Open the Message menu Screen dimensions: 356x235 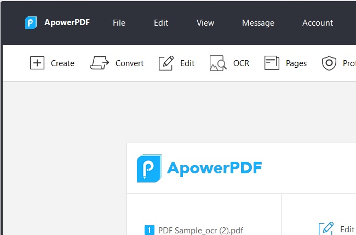(258, 23)
